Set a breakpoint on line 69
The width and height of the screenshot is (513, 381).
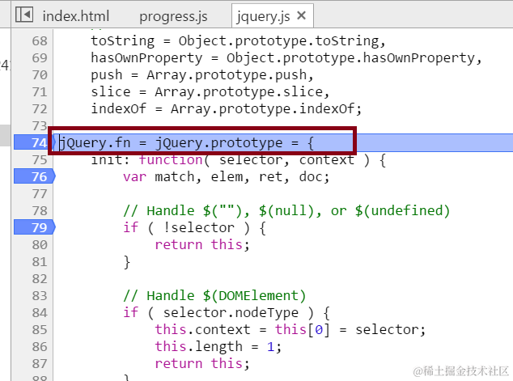(40, 58)
